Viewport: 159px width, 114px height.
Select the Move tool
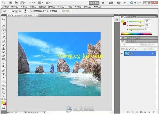[x=3, y=20]
